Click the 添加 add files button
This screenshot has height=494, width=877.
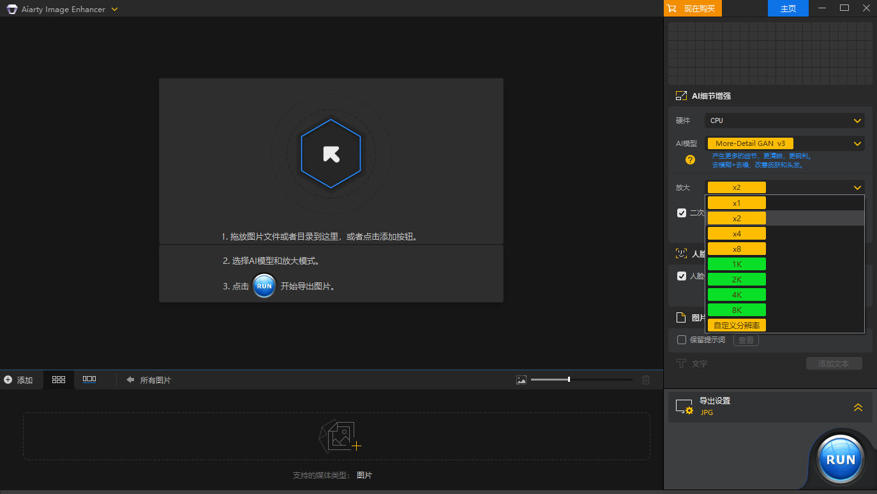coord(20,379)
